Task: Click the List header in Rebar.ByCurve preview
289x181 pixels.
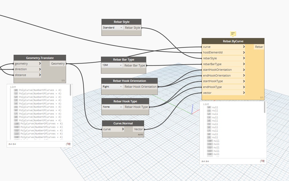Action: [206, 104]
